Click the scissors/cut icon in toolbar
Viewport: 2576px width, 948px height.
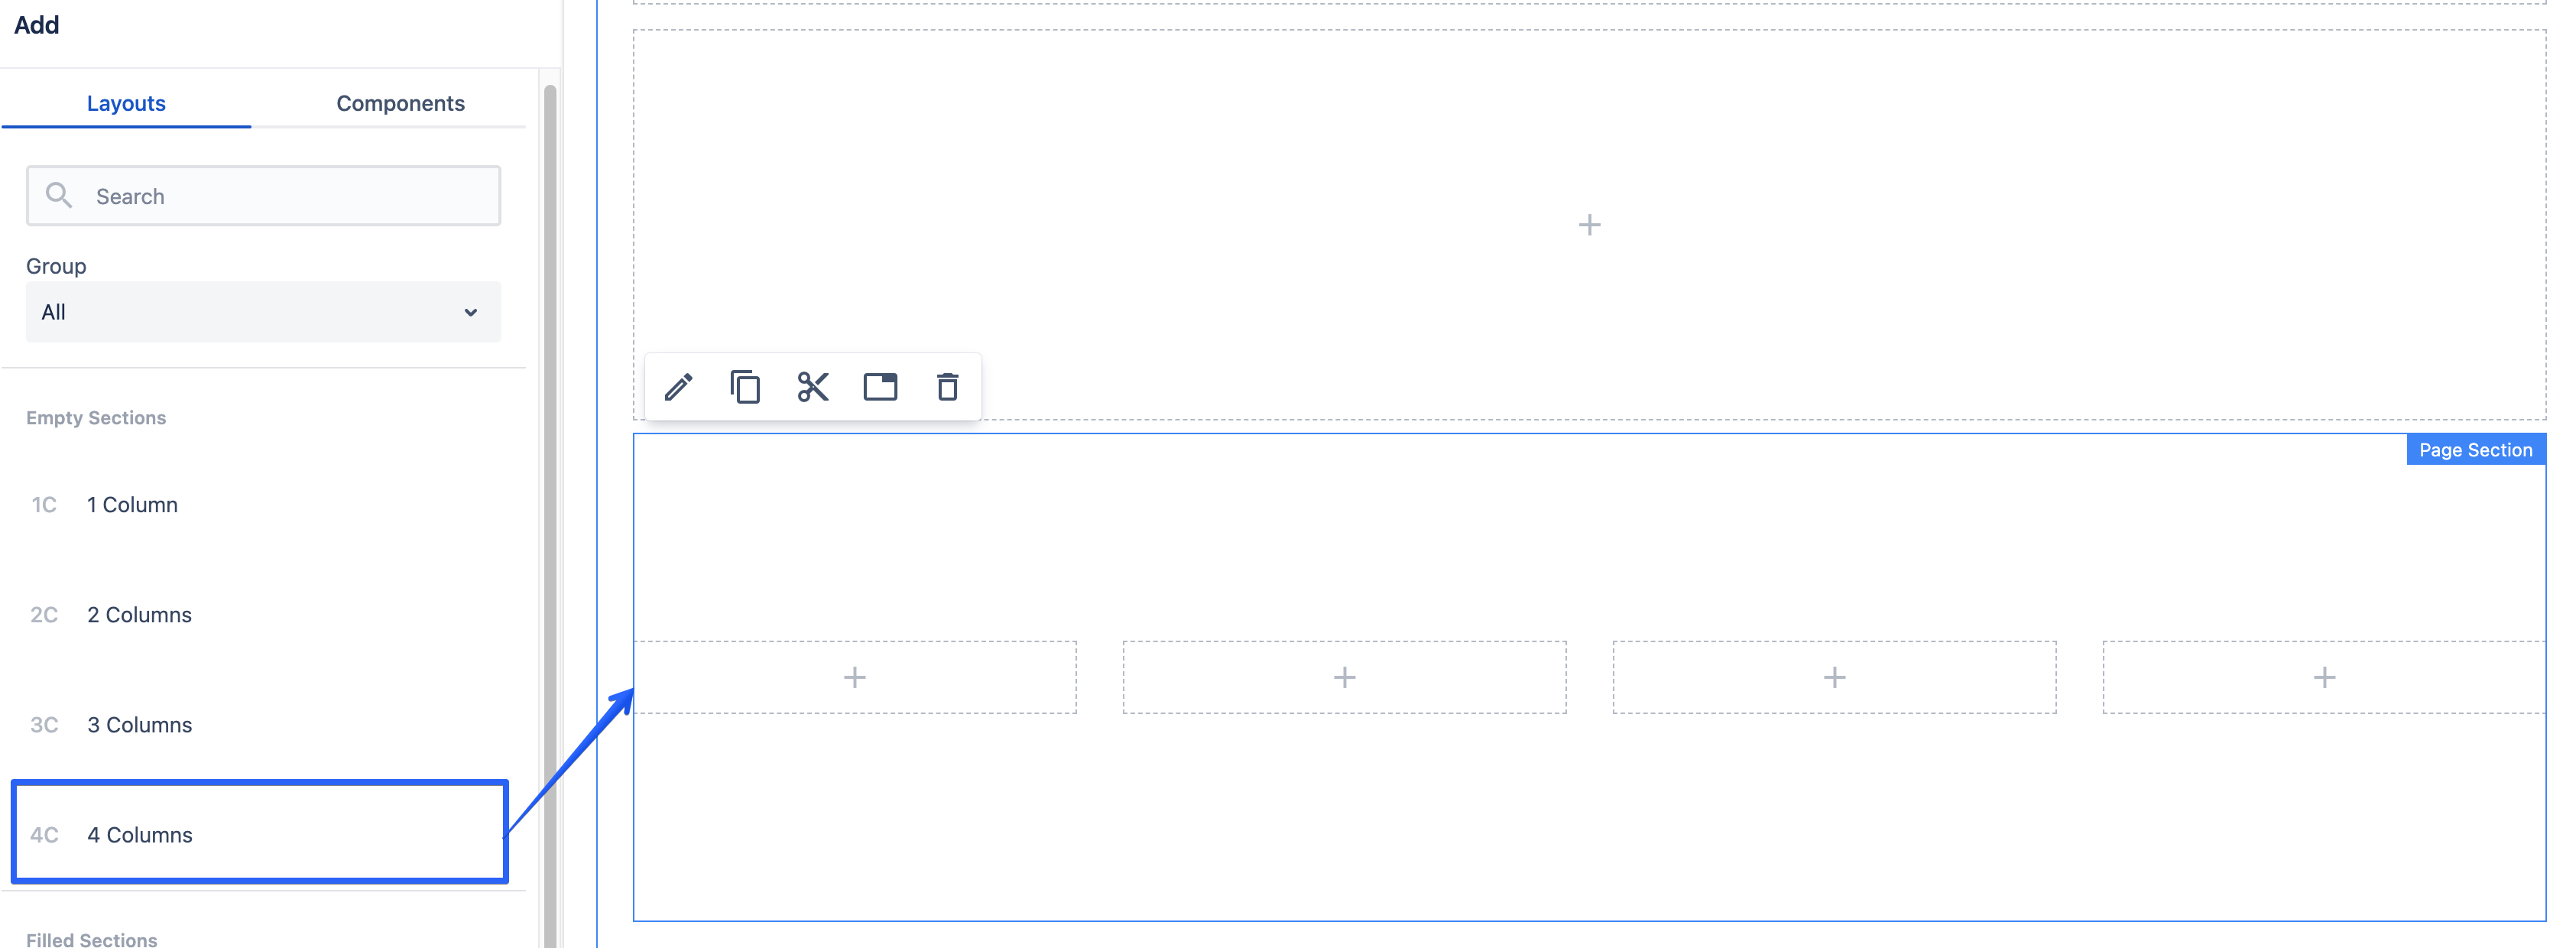pyautogui.click(x=812, y=386)
